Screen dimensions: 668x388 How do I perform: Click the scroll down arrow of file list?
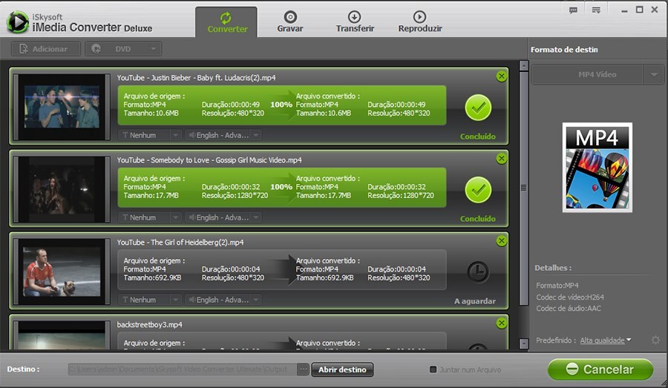point(523,343)
